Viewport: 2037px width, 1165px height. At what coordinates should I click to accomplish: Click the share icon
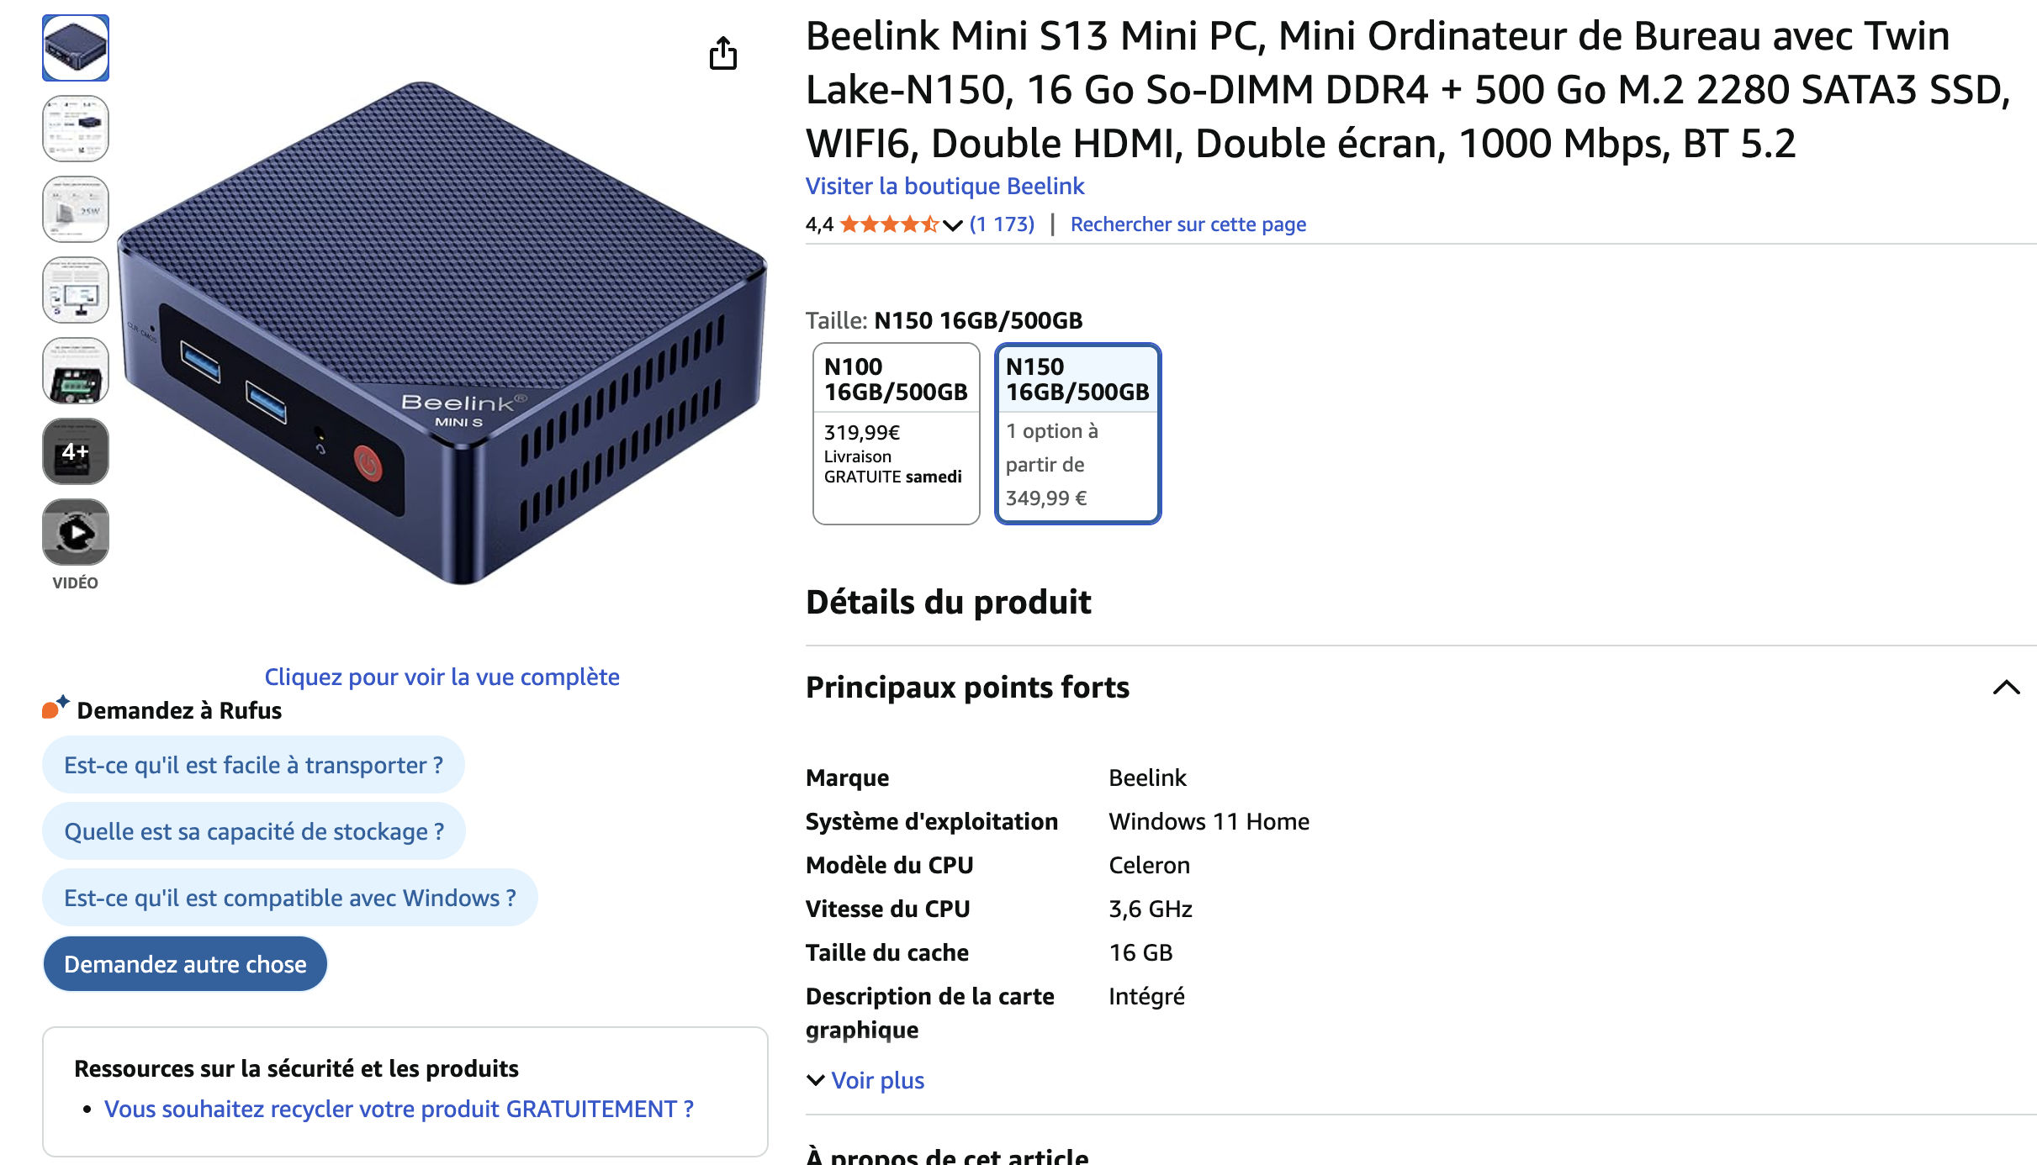(x=723, y=53)
